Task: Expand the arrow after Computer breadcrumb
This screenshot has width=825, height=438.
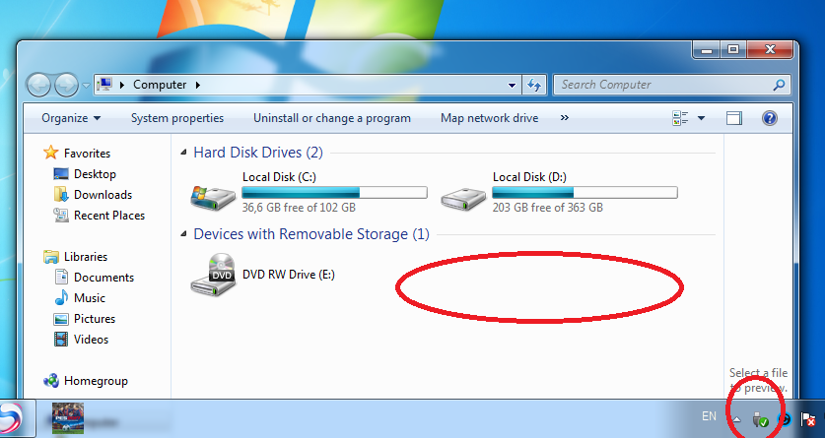Action: 198,85
